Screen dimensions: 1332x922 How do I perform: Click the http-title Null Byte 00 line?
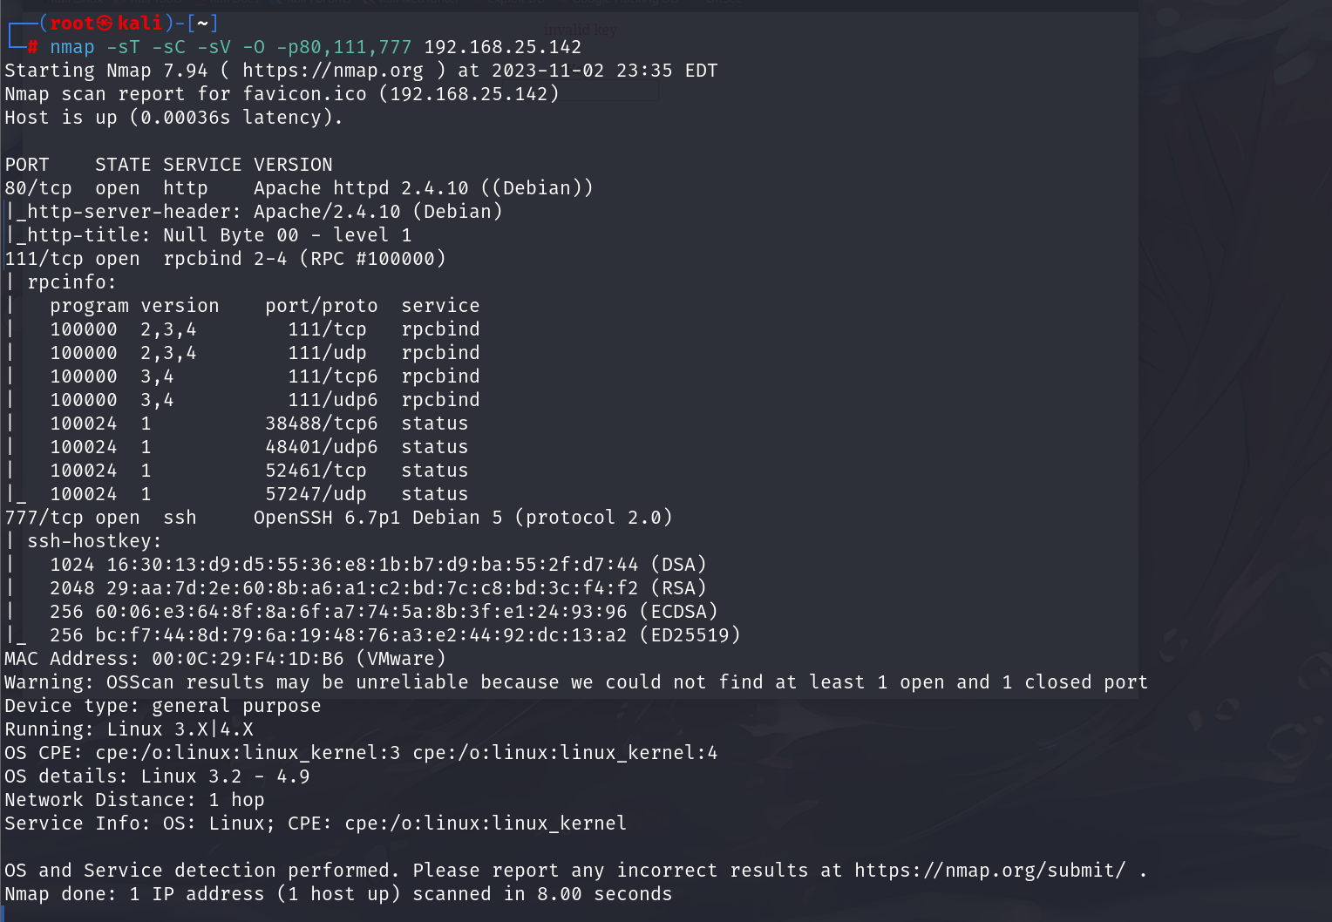tap(208, 235)
